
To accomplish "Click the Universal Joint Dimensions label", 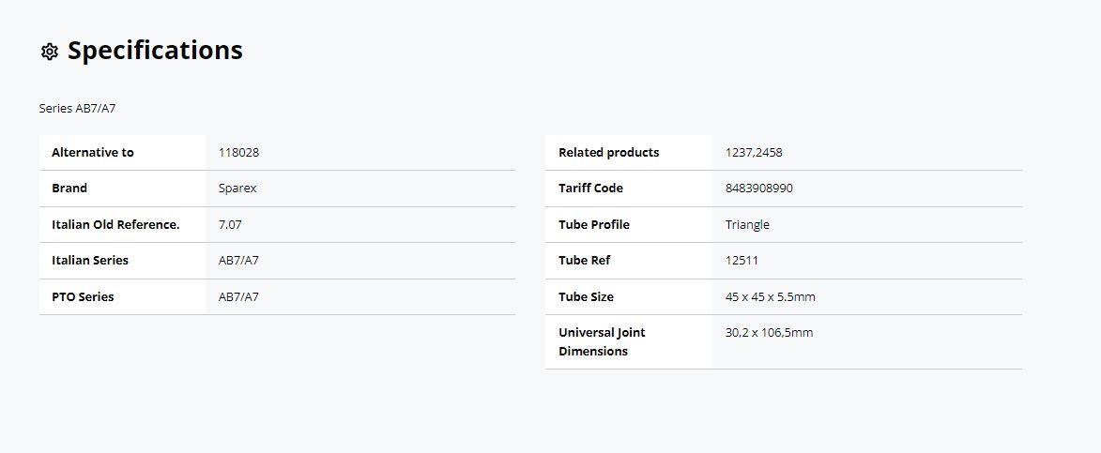I will (602, 341).
